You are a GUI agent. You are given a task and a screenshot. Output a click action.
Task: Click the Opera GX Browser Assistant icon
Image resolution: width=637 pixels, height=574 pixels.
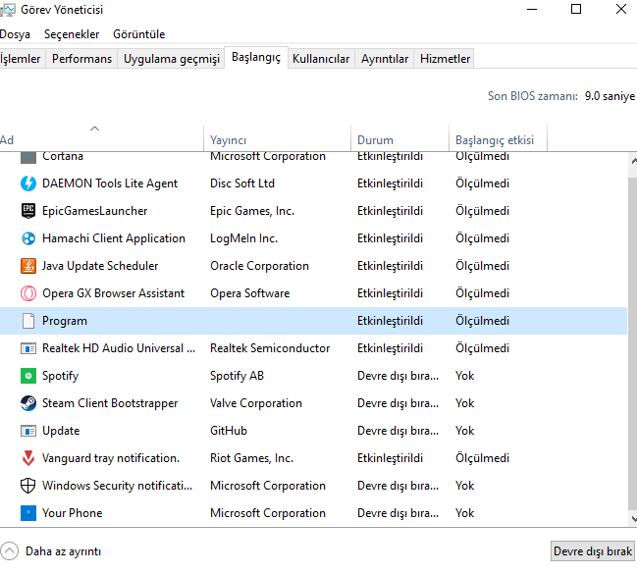pyautogui.click(x=28, y=293)
